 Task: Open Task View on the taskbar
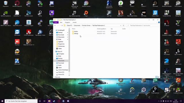(45, 101)
